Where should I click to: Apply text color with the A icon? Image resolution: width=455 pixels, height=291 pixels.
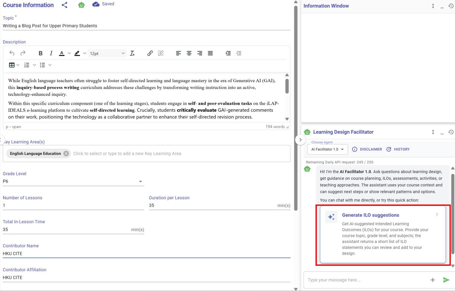point(62,53)
